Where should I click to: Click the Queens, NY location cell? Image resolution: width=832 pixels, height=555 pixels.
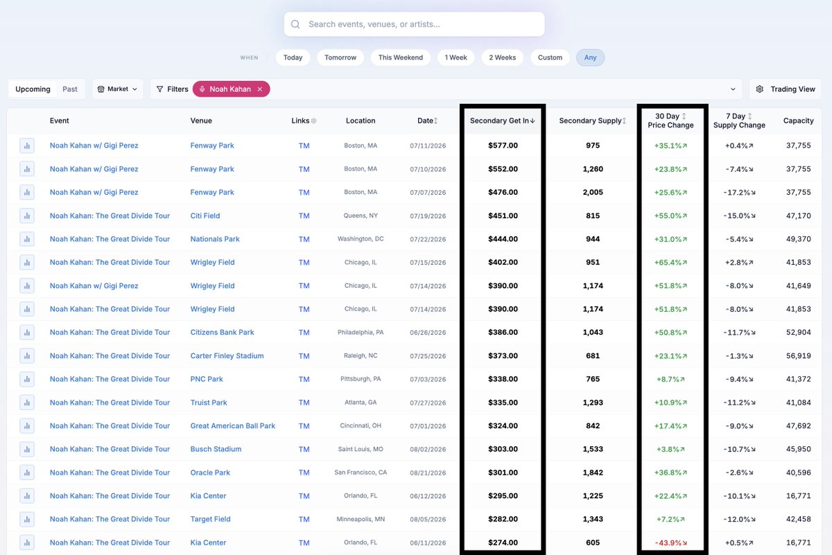coord(361,215)
